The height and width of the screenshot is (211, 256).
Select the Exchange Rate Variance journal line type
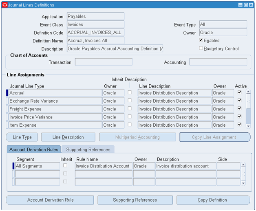[55, 101]
